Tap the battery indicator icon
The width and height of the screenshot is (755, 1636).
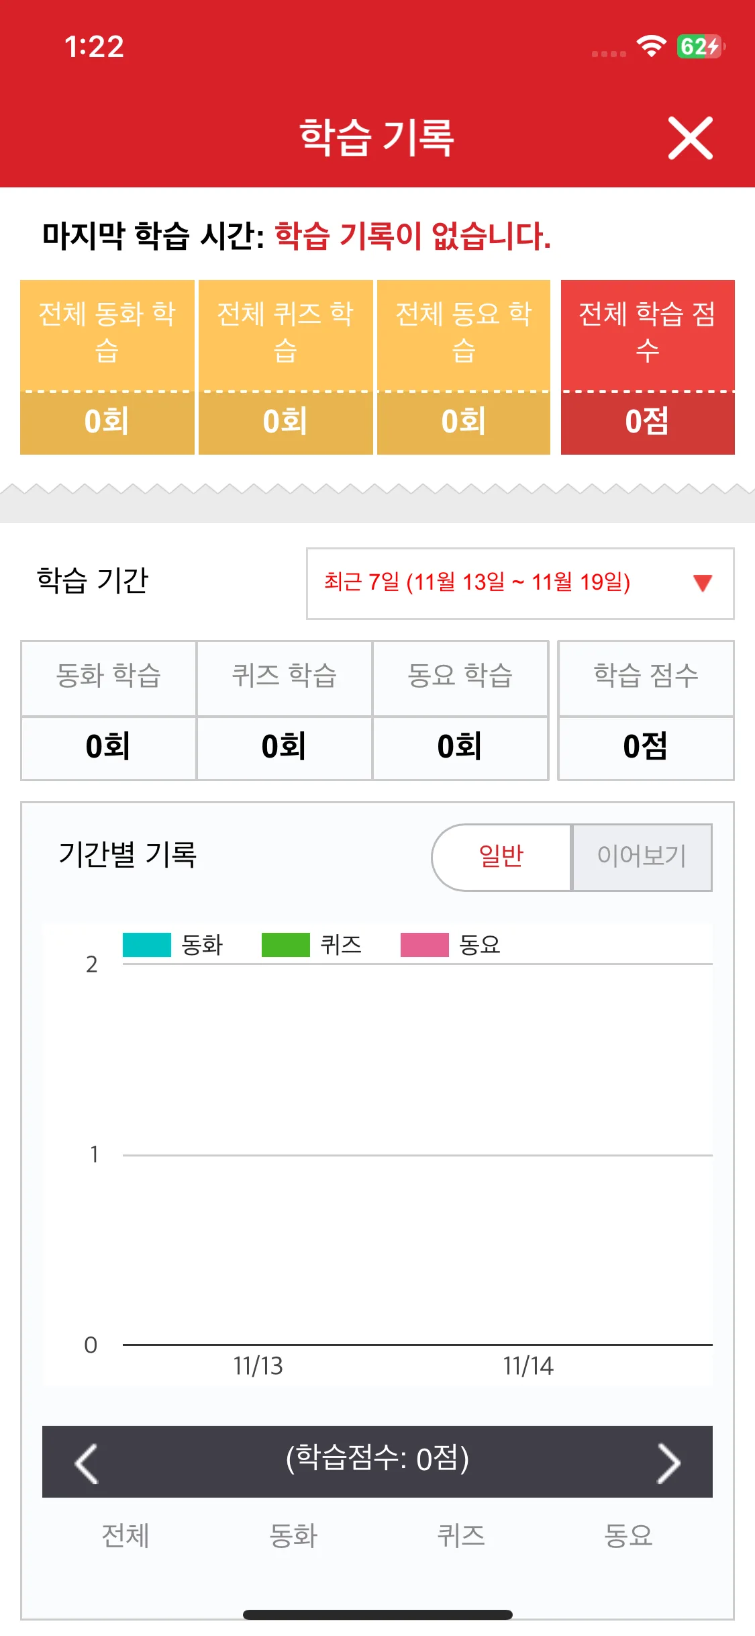pos(700,47)
